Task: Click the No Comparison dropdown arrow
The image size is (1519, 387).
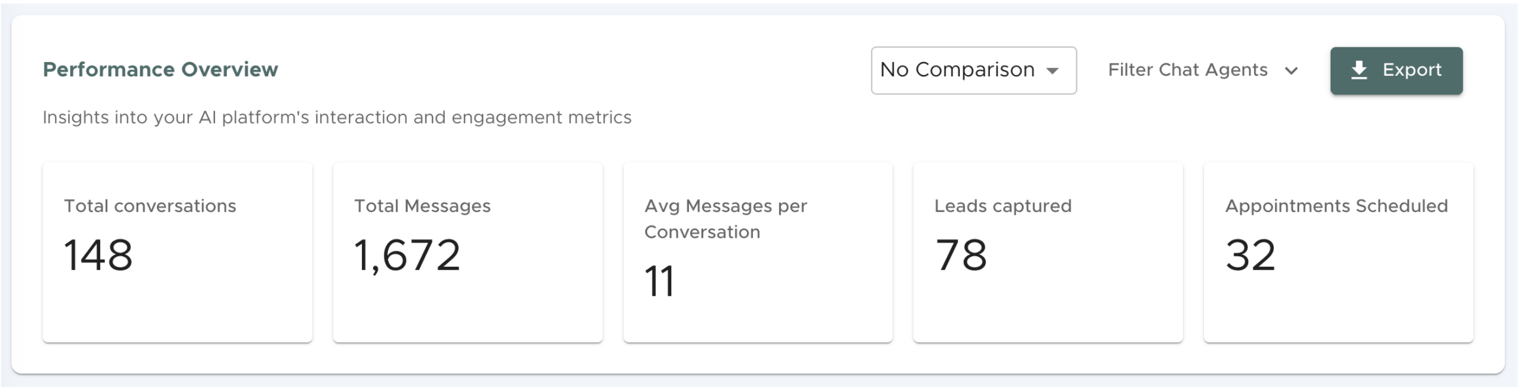Action: pos(1053,71)
